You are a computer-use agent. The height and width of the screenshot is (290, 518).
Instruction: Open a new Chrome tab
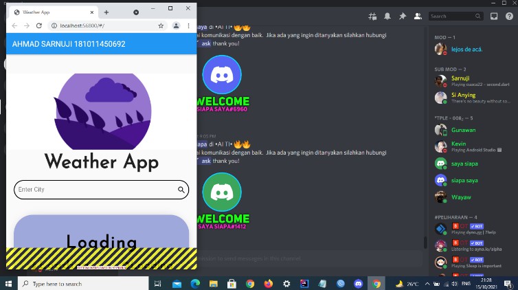tap(106, 12)
